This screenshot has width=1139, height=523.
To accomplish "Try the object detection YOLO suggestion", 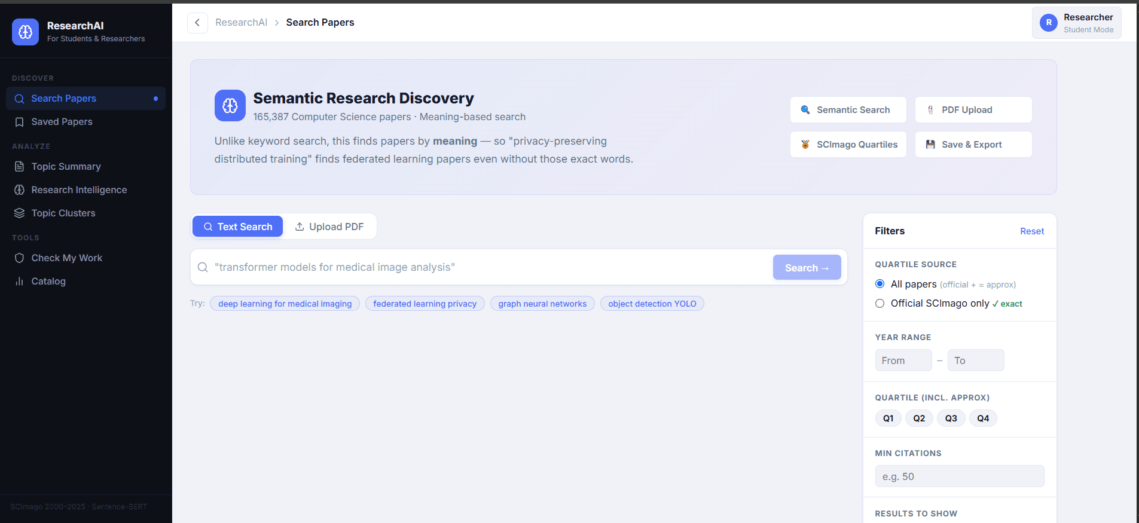I will click(x=652, y=304).
